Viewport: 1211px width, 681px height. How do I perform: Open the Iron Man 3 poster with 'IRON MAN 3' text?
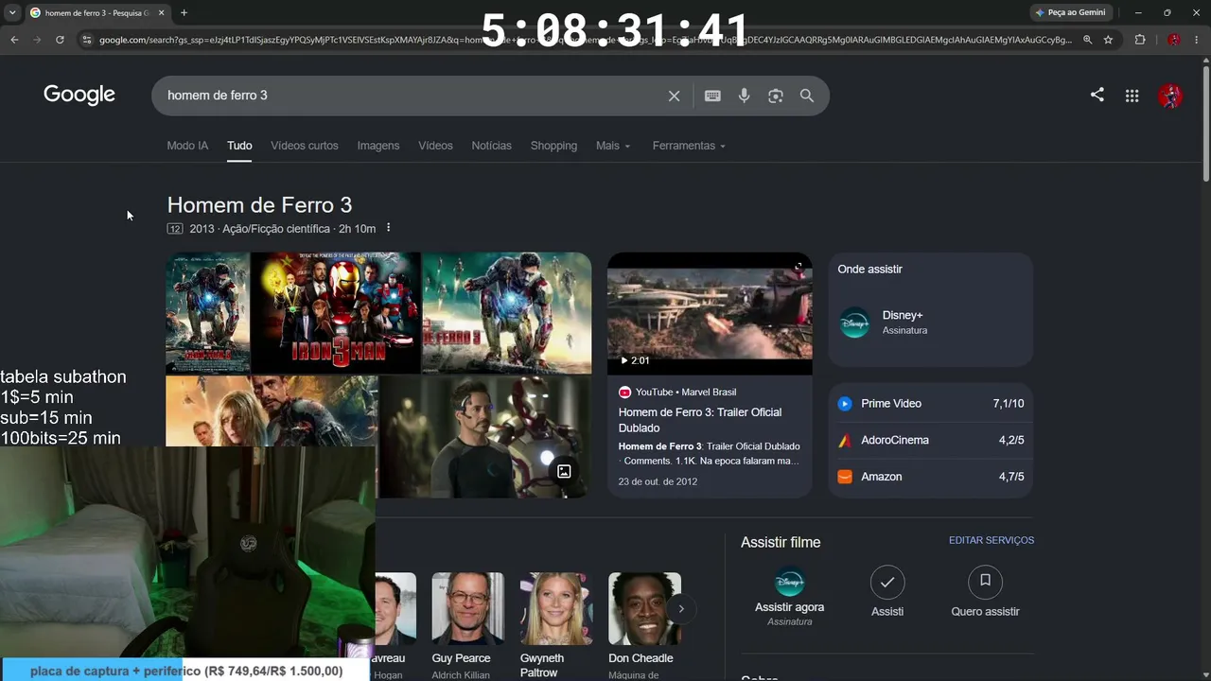click(x=335, y=312)
